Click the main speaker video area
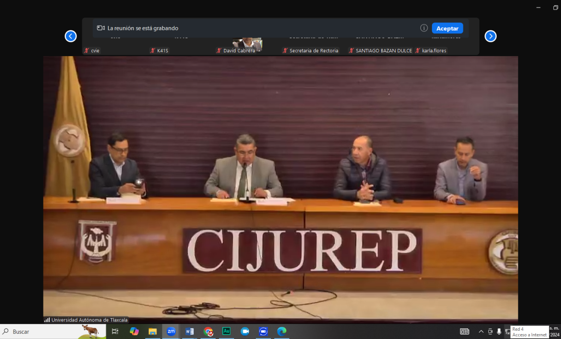This screenshot has height=339, width=561. point(280,189)
